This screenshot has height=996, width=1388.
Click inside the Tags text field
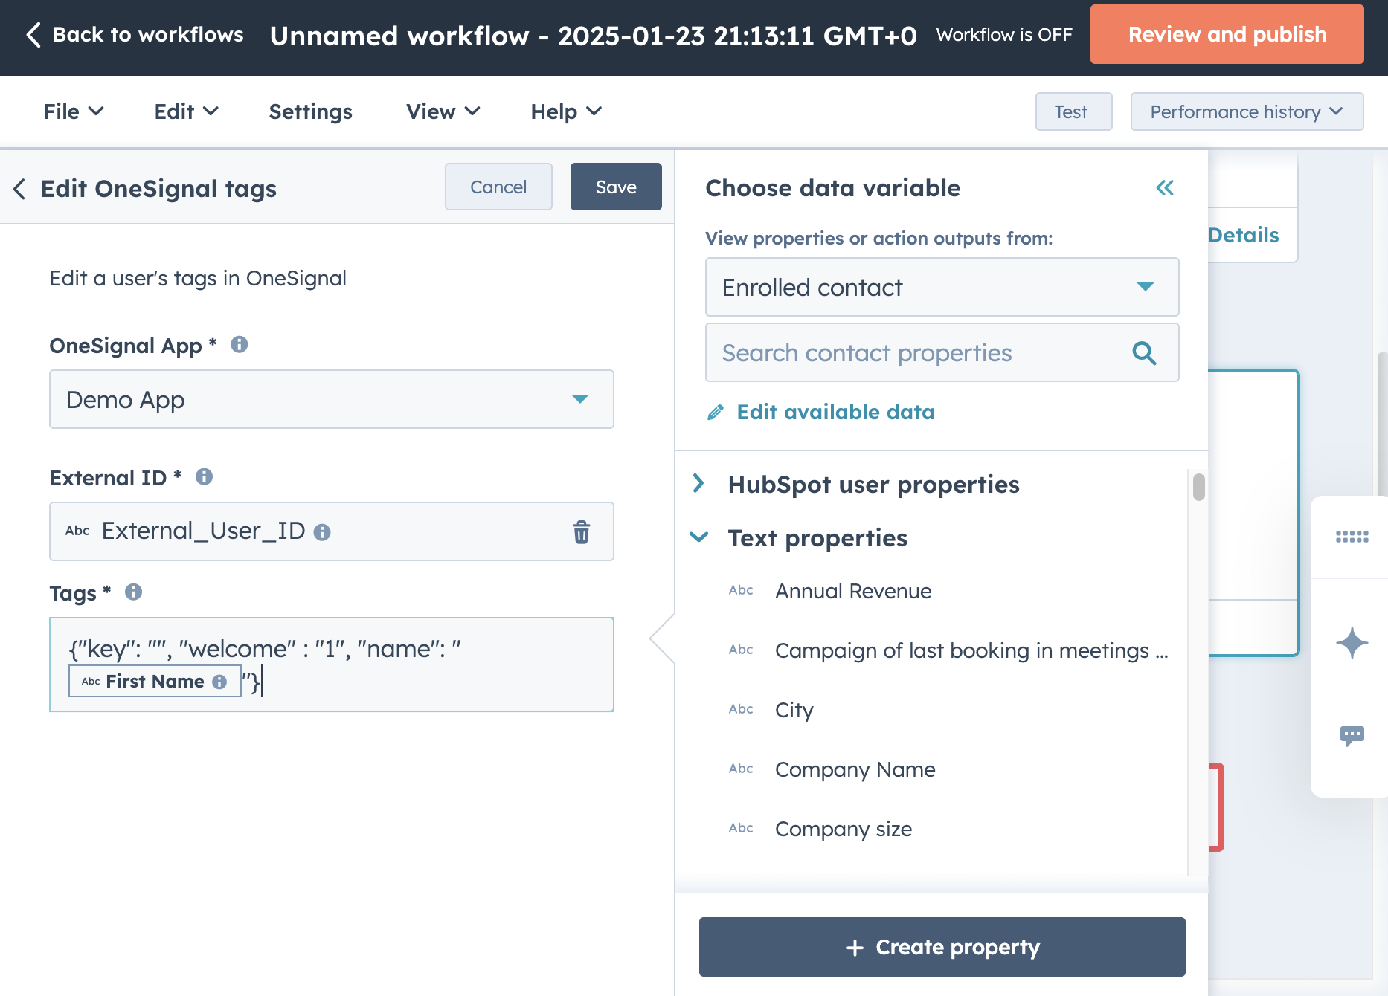click(332, 664)
